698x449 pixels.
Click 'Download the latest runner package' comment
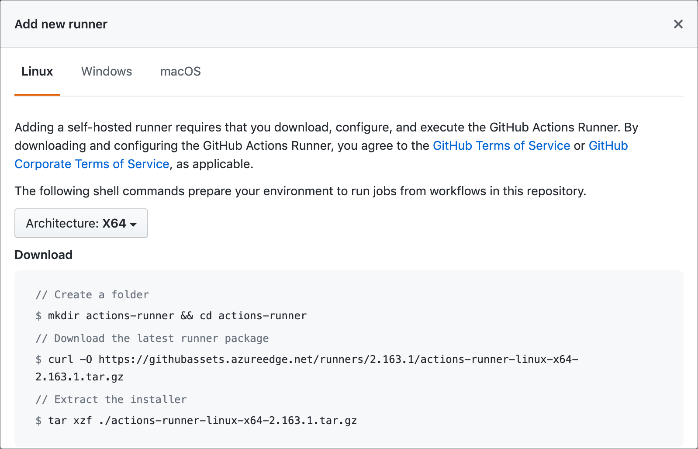[152, 338]
